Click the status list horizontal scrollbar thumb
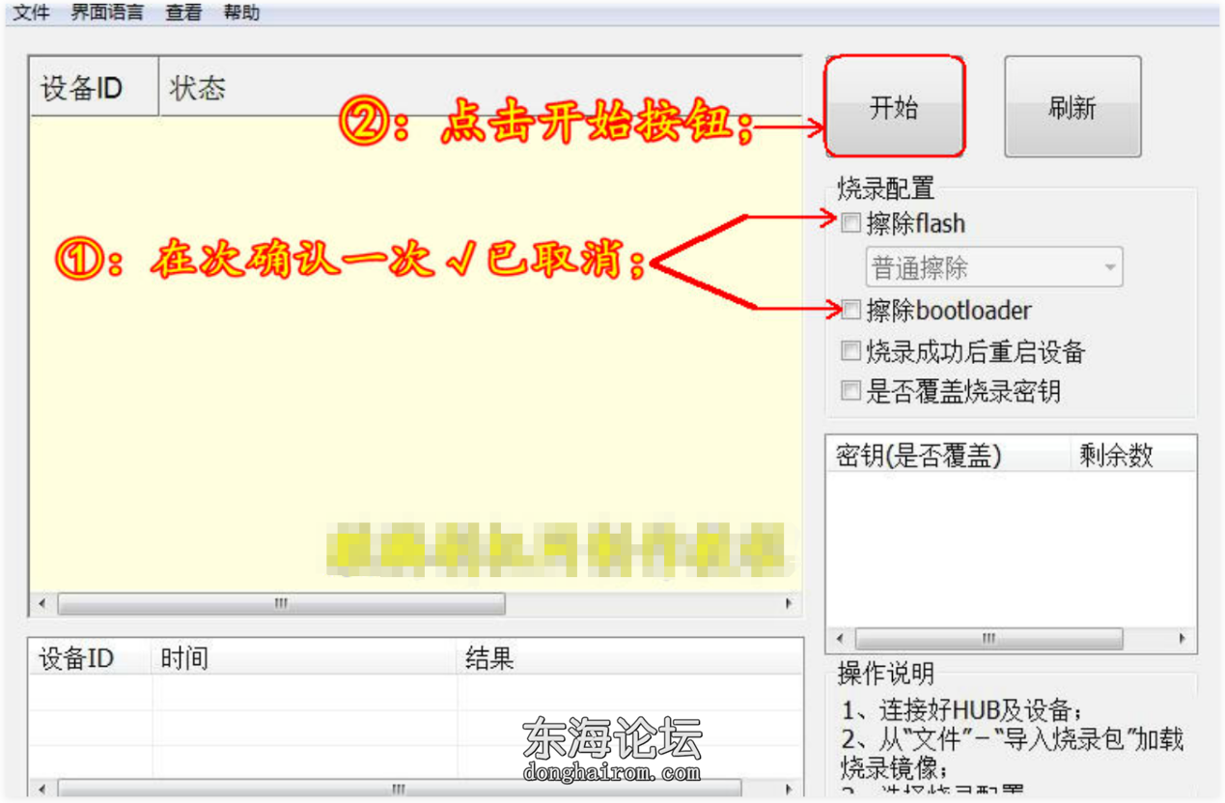This screenshot has height=803, width=1225. point(281,604)
